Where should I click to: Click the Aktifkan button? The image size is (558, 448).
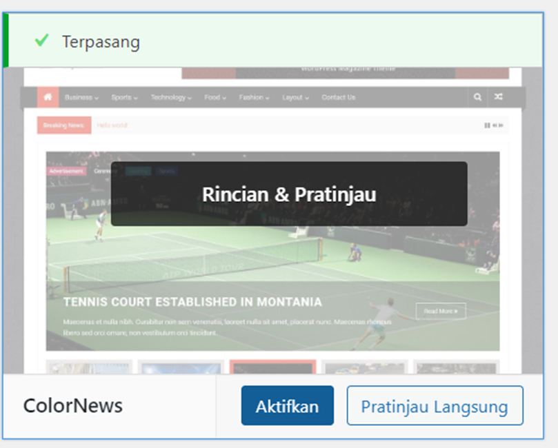287,406
